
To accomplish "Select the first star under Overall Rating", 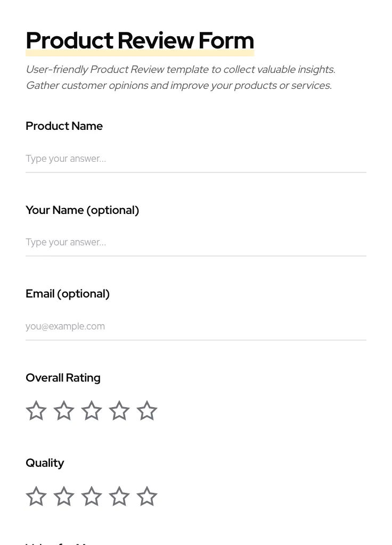I will (x=36, y=410).
